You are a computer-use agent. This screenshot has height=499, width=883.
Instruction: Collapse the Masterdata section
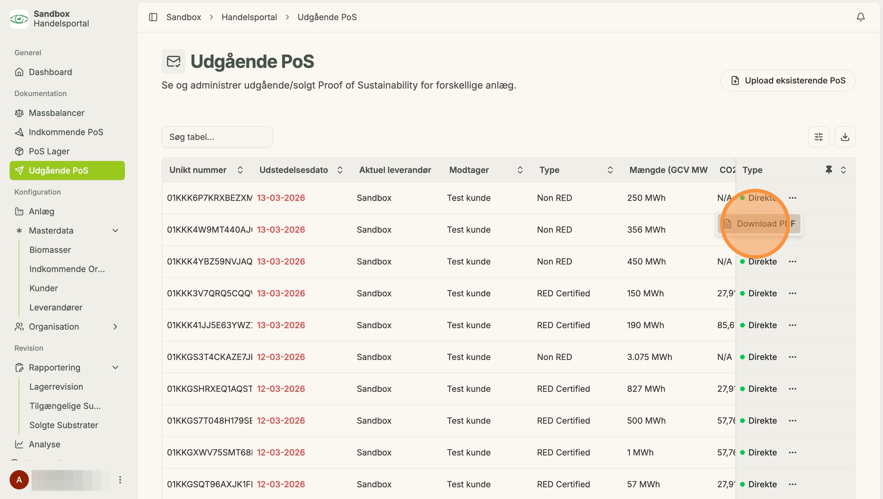click(115, 231)
